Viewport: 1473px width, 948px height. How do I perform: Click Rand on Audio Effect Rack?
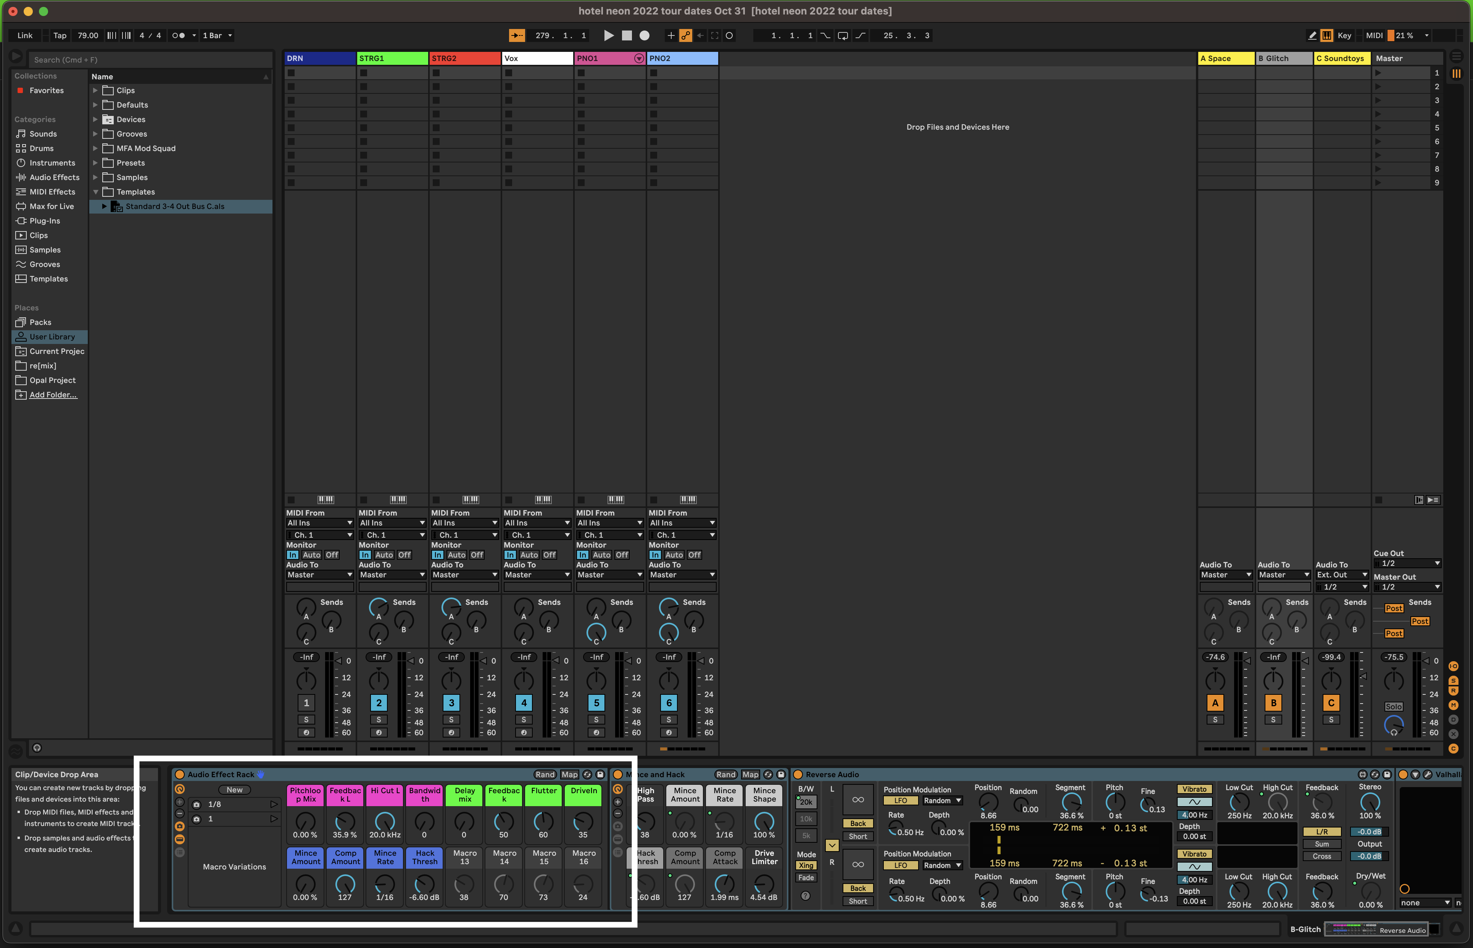pos(545,774)
